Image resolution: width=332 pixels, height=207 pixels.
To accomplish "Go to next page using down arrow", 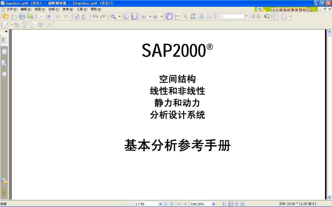I will 49,16.
